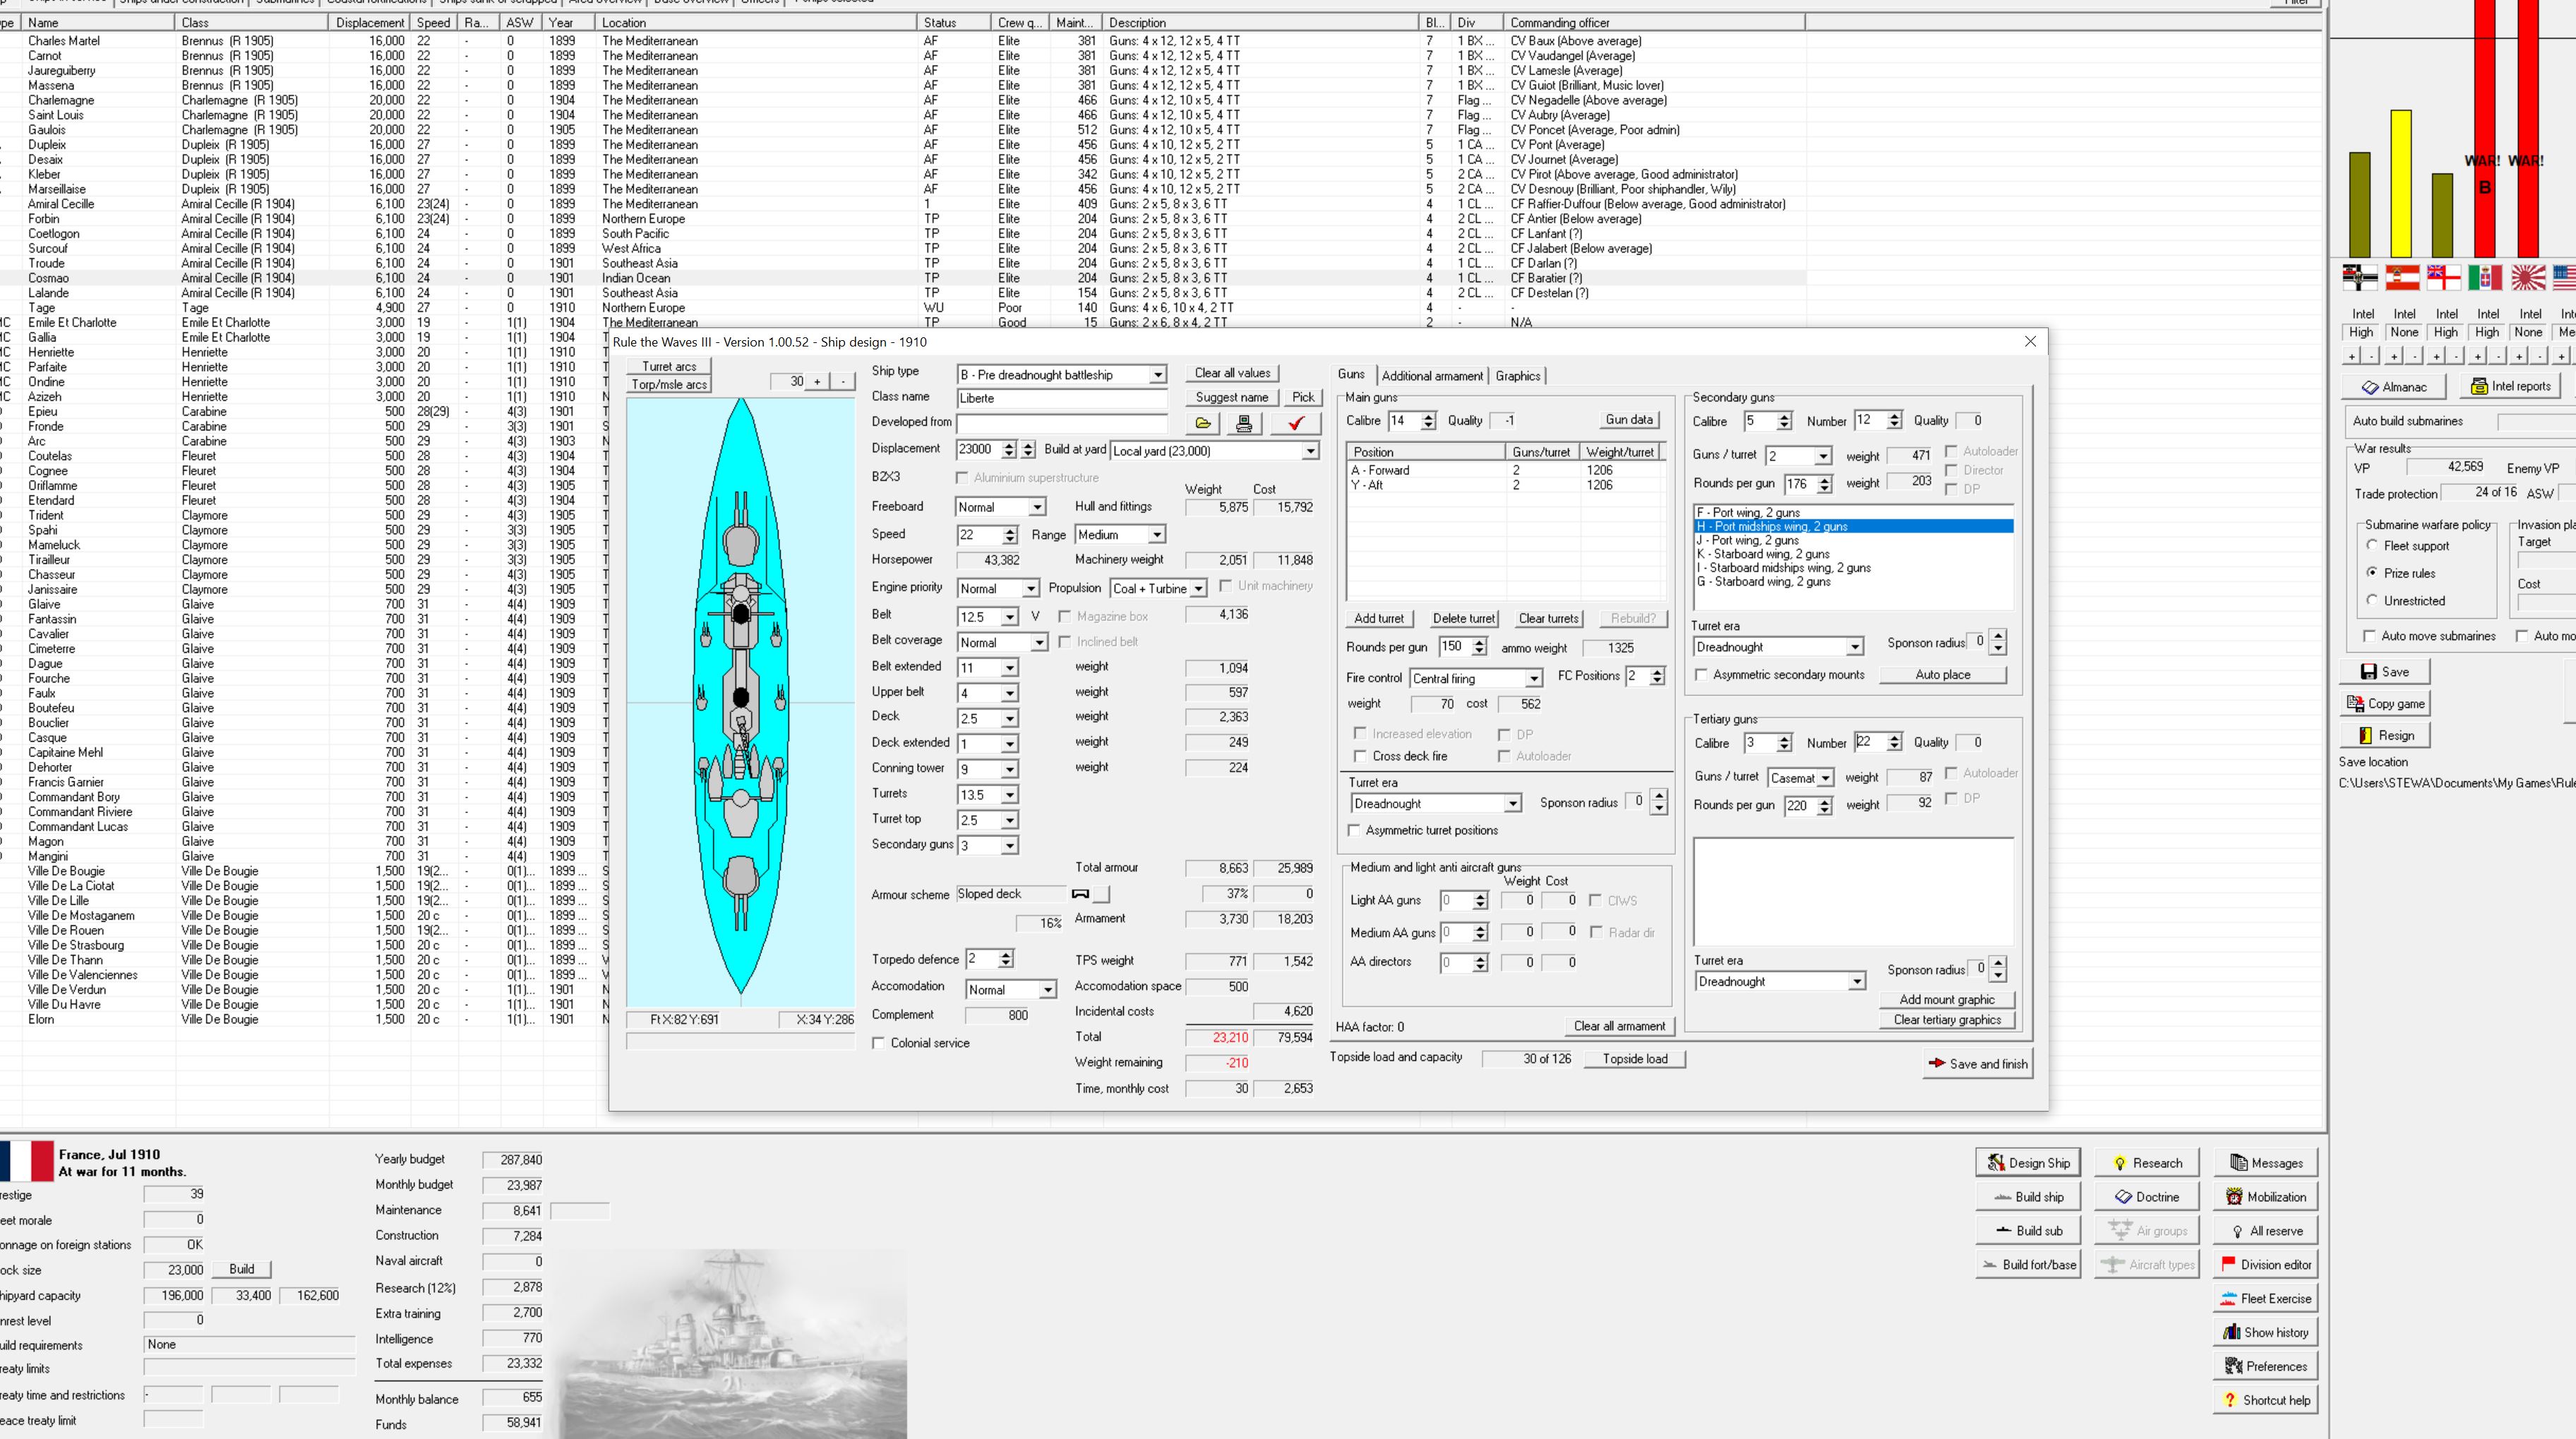2576x1439 pixels.
Task: Click the open-folder icon in ship design
Action: coord(1203,424)
